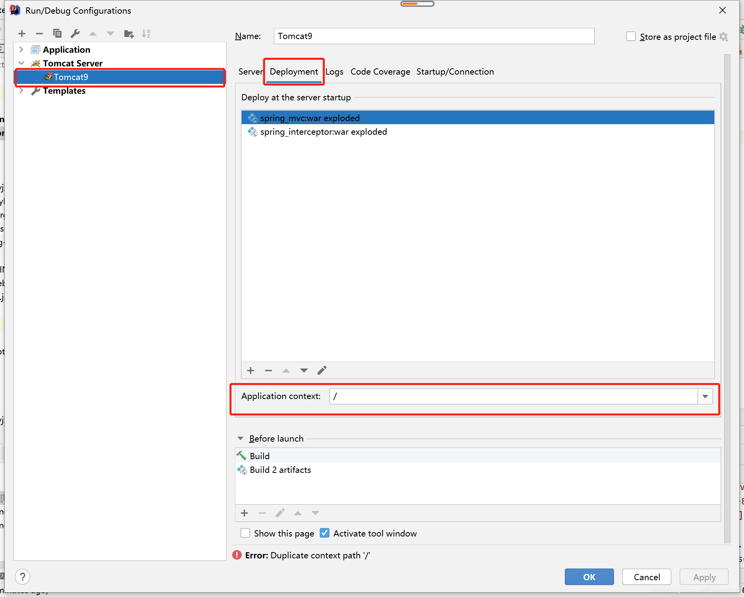Create new configuration folder
The height and width of the screenshot is (597, 744).
pyautogui.click(x=128, y=34)
